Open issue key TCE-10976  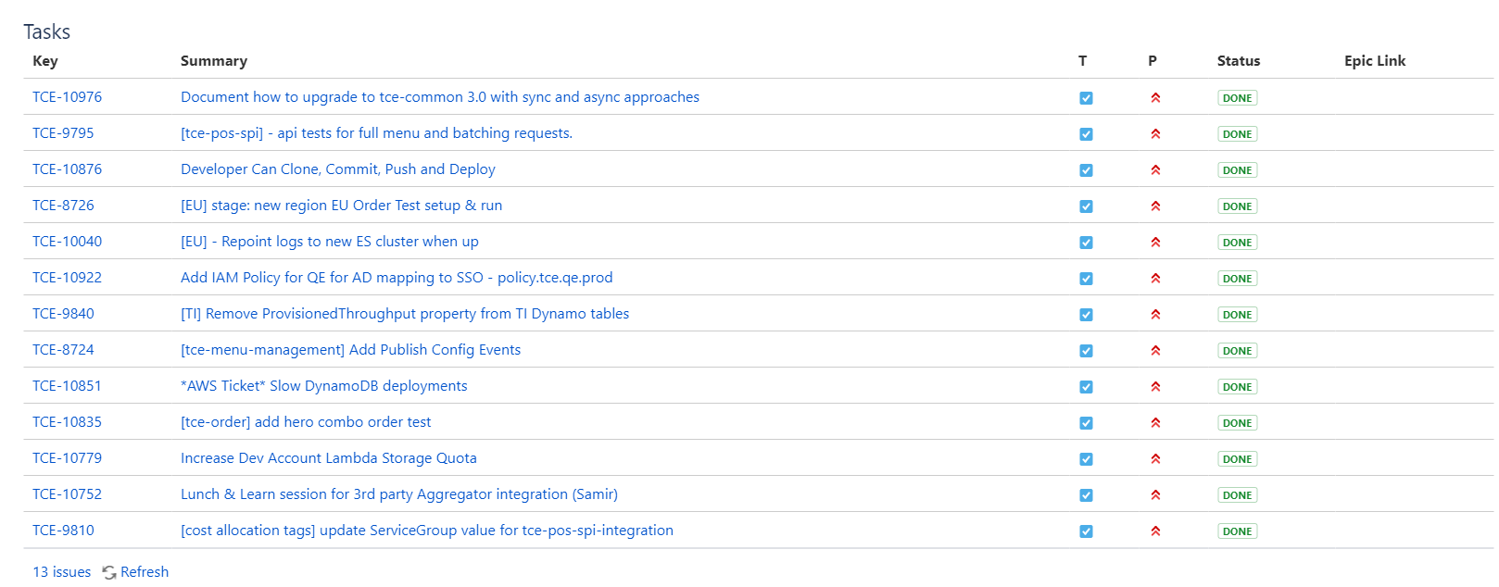tap(67, 97)
